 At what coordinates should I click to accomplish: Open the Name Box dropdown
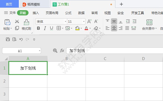point(40,51)
